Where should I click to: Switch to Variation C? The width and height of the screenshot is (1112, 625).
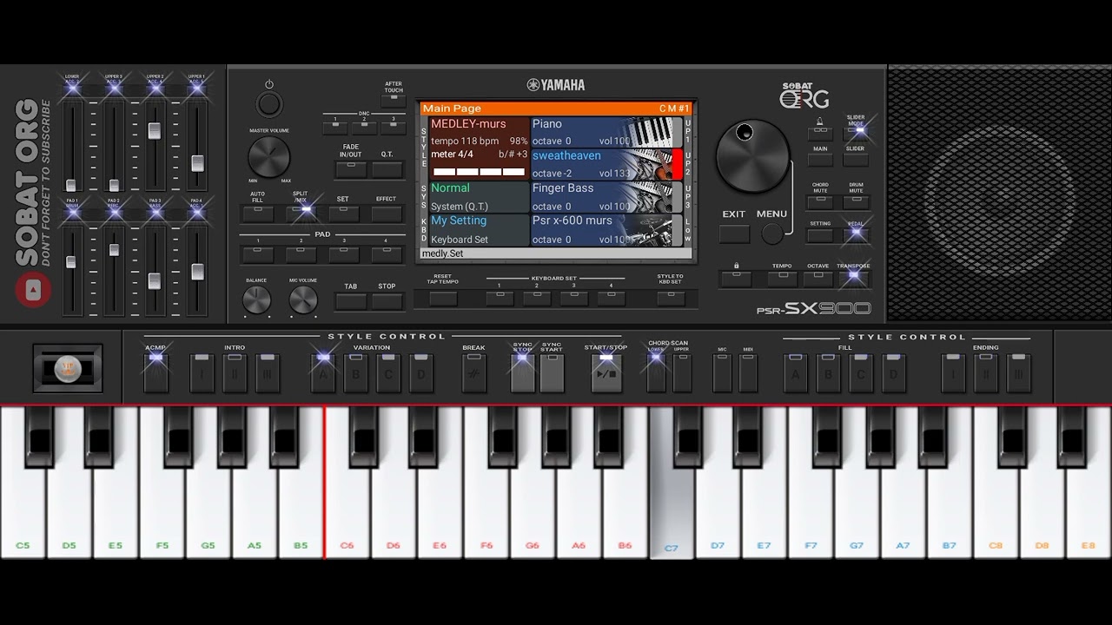tap(388, 373)
